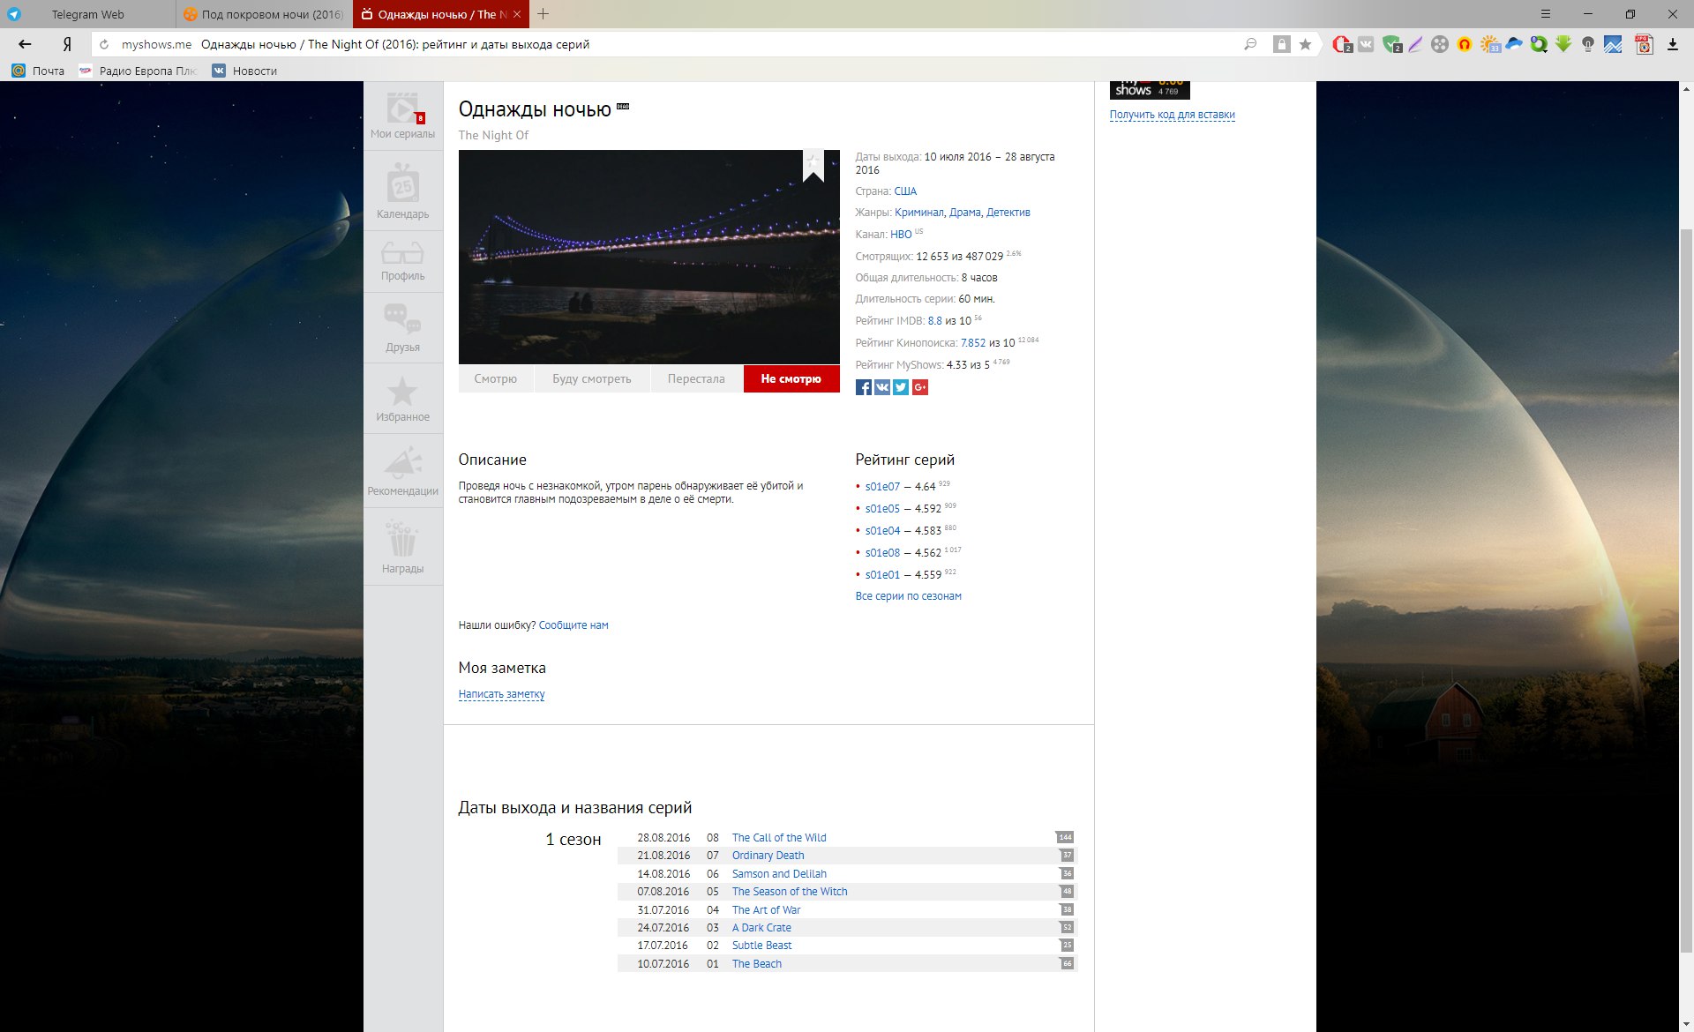Set the show status to Буду смотреть
The image size is (1694, 1032).
pyautogui.click(x=592, y=378)
